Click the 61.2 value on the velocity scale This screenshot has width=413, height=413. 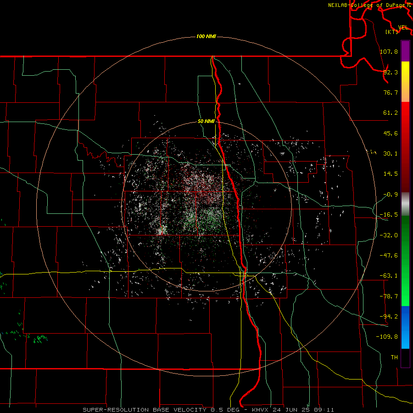pos(391,113)
